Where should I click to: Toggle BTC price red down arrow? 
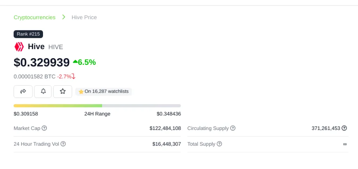pos(73,76)
